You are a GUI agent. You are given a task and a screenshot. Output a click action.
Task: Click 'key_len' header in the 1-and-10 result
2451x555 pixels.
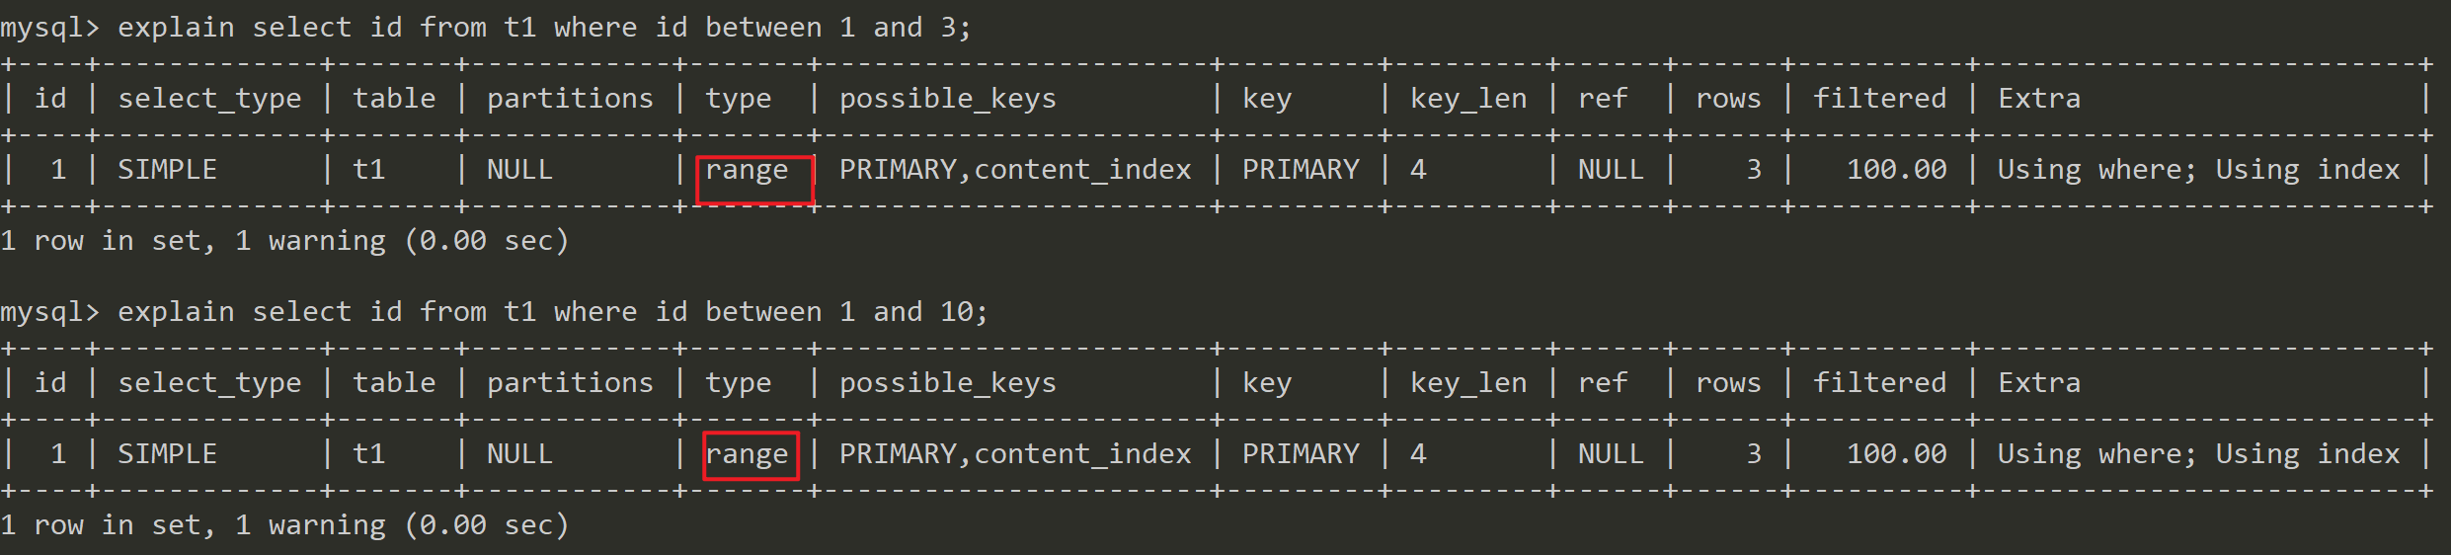tap(1468, 383)
